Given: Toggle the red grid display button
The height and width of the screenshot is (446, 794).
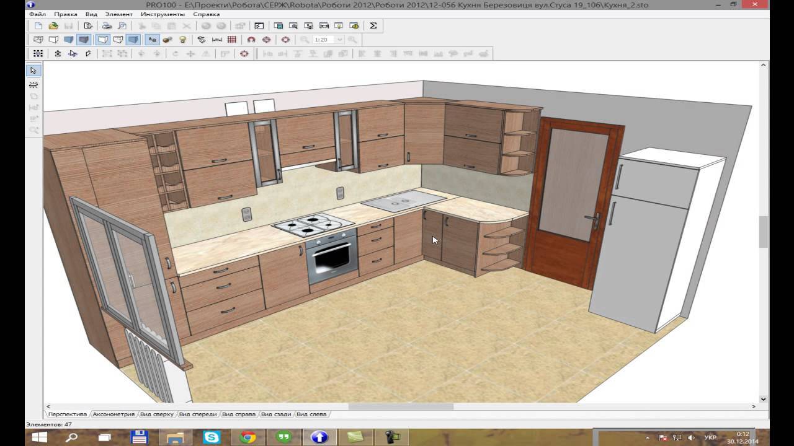Looking at the screenshot, I should 232,40.
